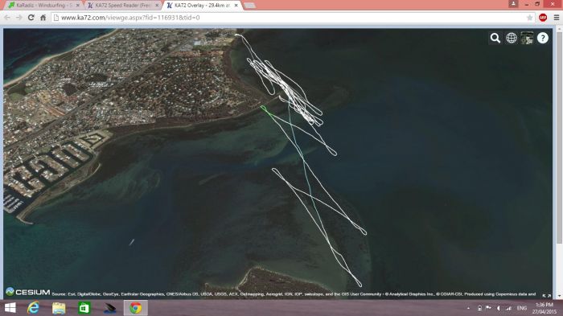Switch to KA72 Speed Reader tab
Image resolution: width=563 pixels, height=316 pixels.
tap(123, 6)
